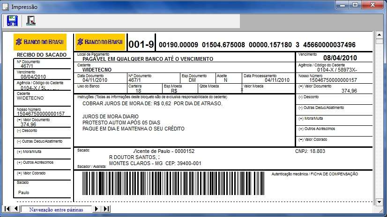Click CNPJ: 18.803 text
Viewport: 387px width, 217px height.
[x=310, y=151]
